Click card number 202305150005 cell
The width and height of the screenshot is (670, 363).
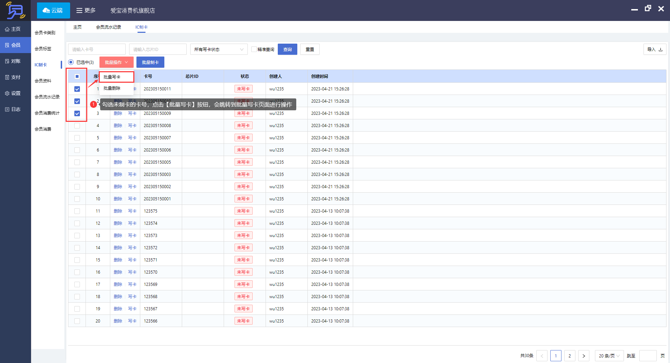coord(157,162)
